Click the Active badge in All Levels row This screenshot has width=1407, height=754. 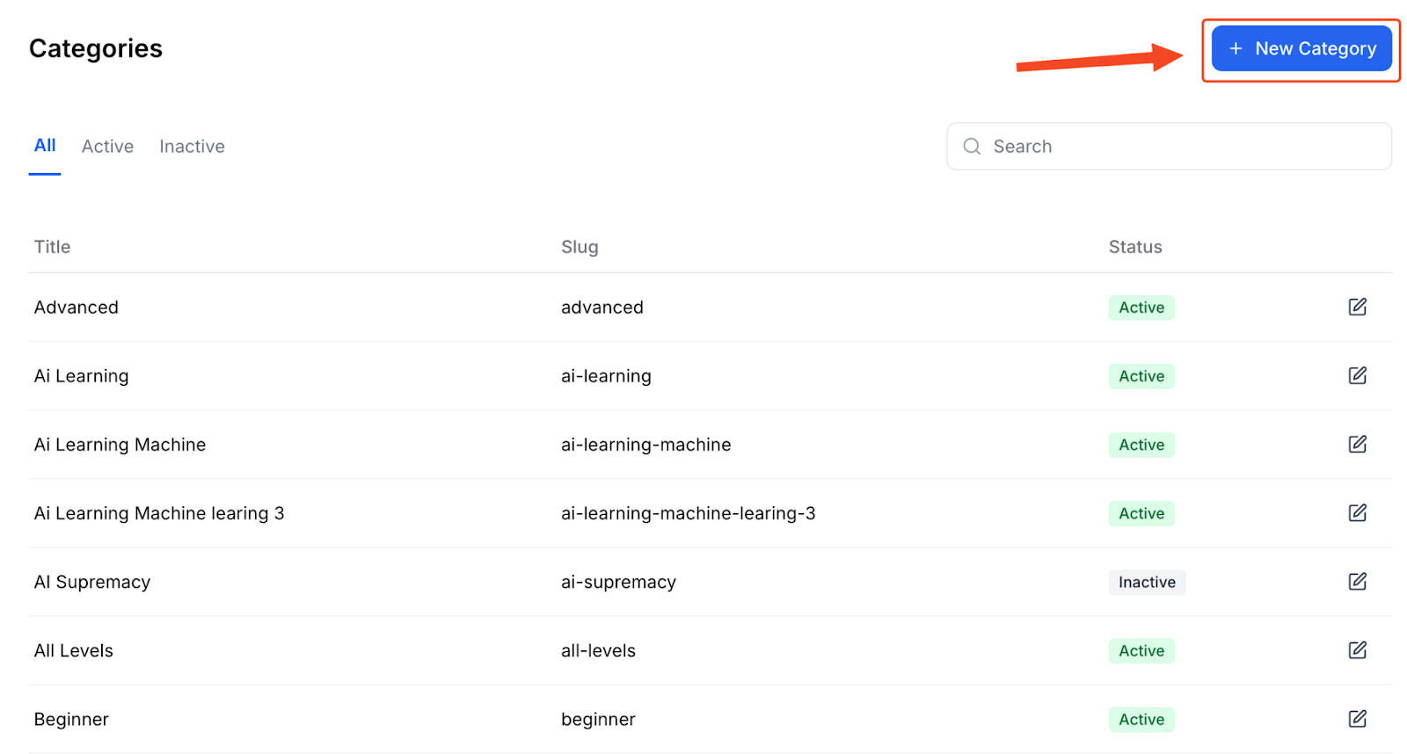coord(1141,650)
